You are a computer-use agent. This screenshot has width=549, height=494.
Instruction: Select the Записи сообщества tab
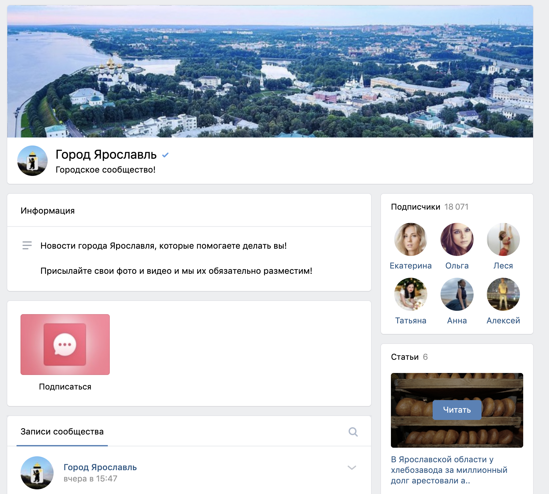coord(62,432)
